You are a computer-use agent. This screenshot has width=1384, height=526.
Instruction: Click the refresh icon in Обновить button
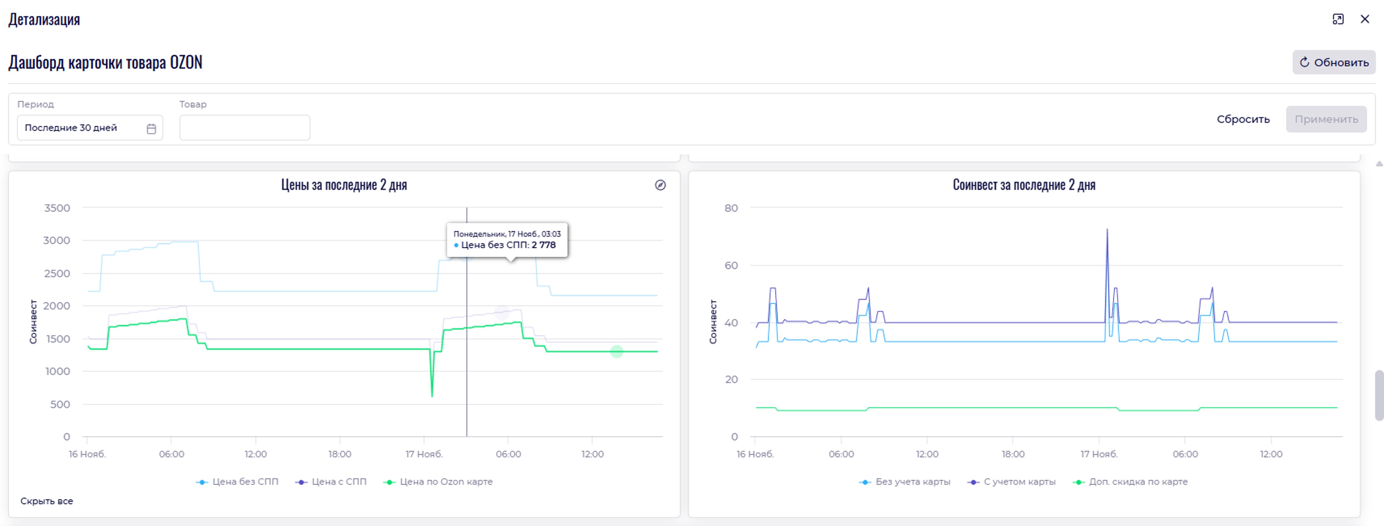pos(1304,62)
